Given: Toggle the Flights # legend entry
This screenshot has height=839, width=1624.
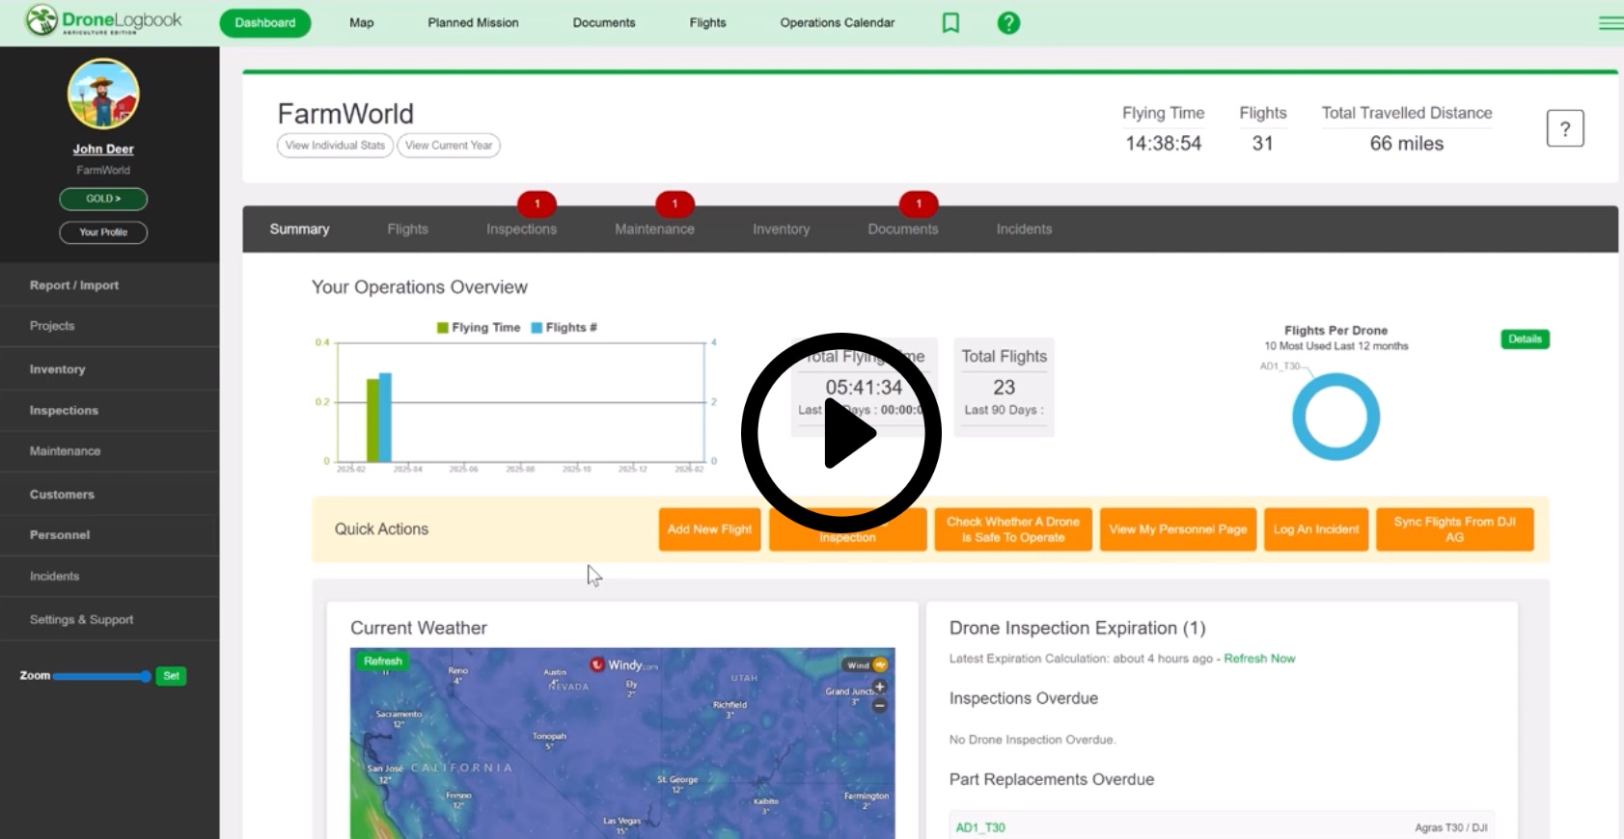Looking at the screenshot, I should click(x=564, y=328).
